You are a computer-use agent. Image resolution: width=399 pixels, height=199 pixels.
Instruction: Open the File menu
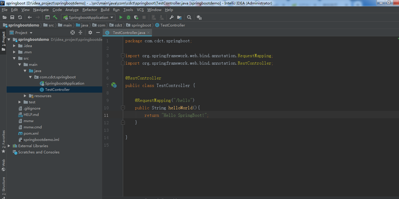[4, 10]
